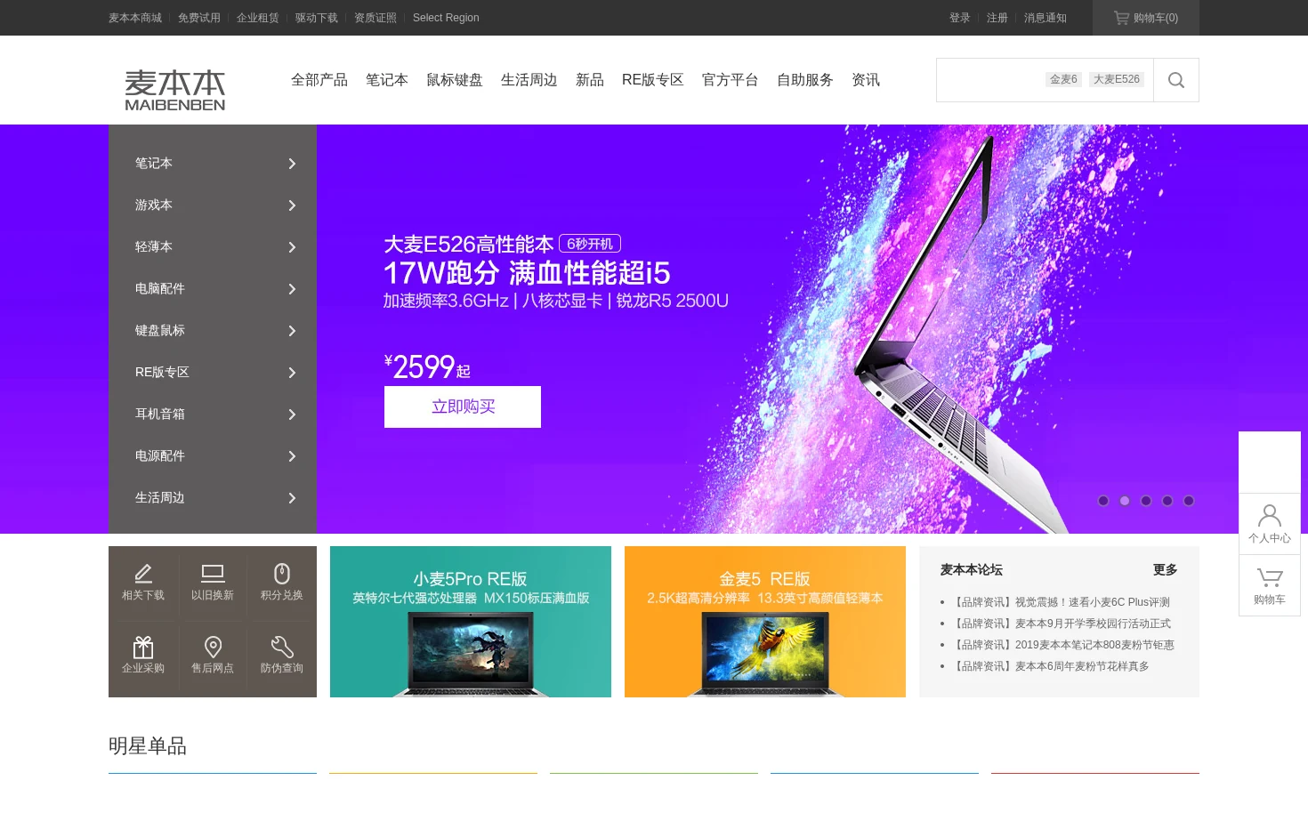This screenshot has width=1308, height=821.
Task: Open forum post 麦本本9月开学季校园行活动正式
Action: [x=1062, y=624]
